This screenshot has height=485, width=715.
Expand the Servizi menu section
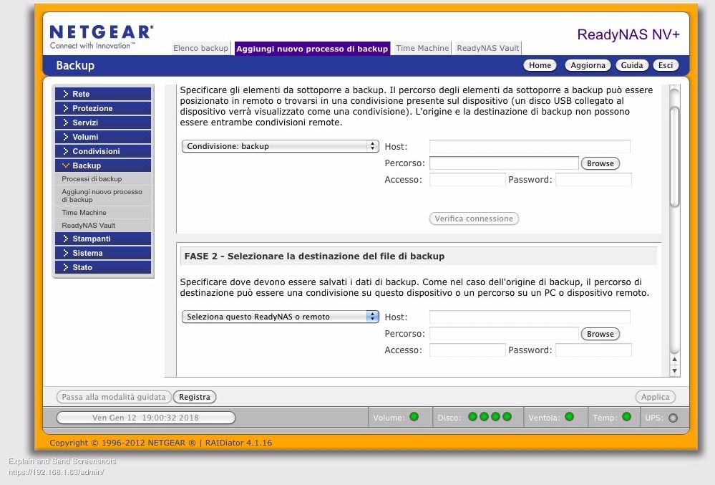tap(103, 123)
